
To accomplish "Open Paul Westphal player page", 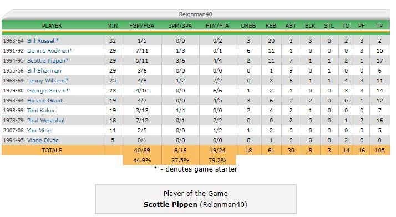I will click(x=45, y=121).
